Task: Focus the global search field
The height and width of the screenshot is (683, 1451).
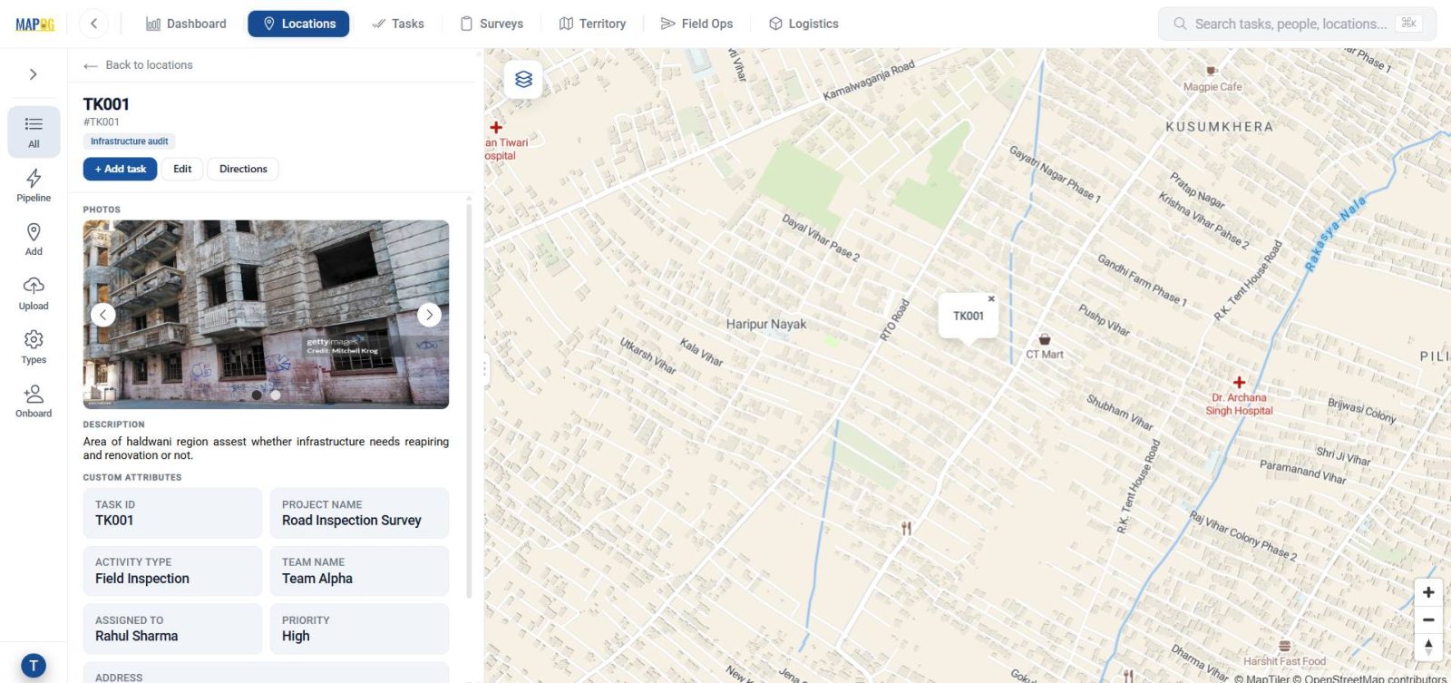Action: tap(1297, 24)
